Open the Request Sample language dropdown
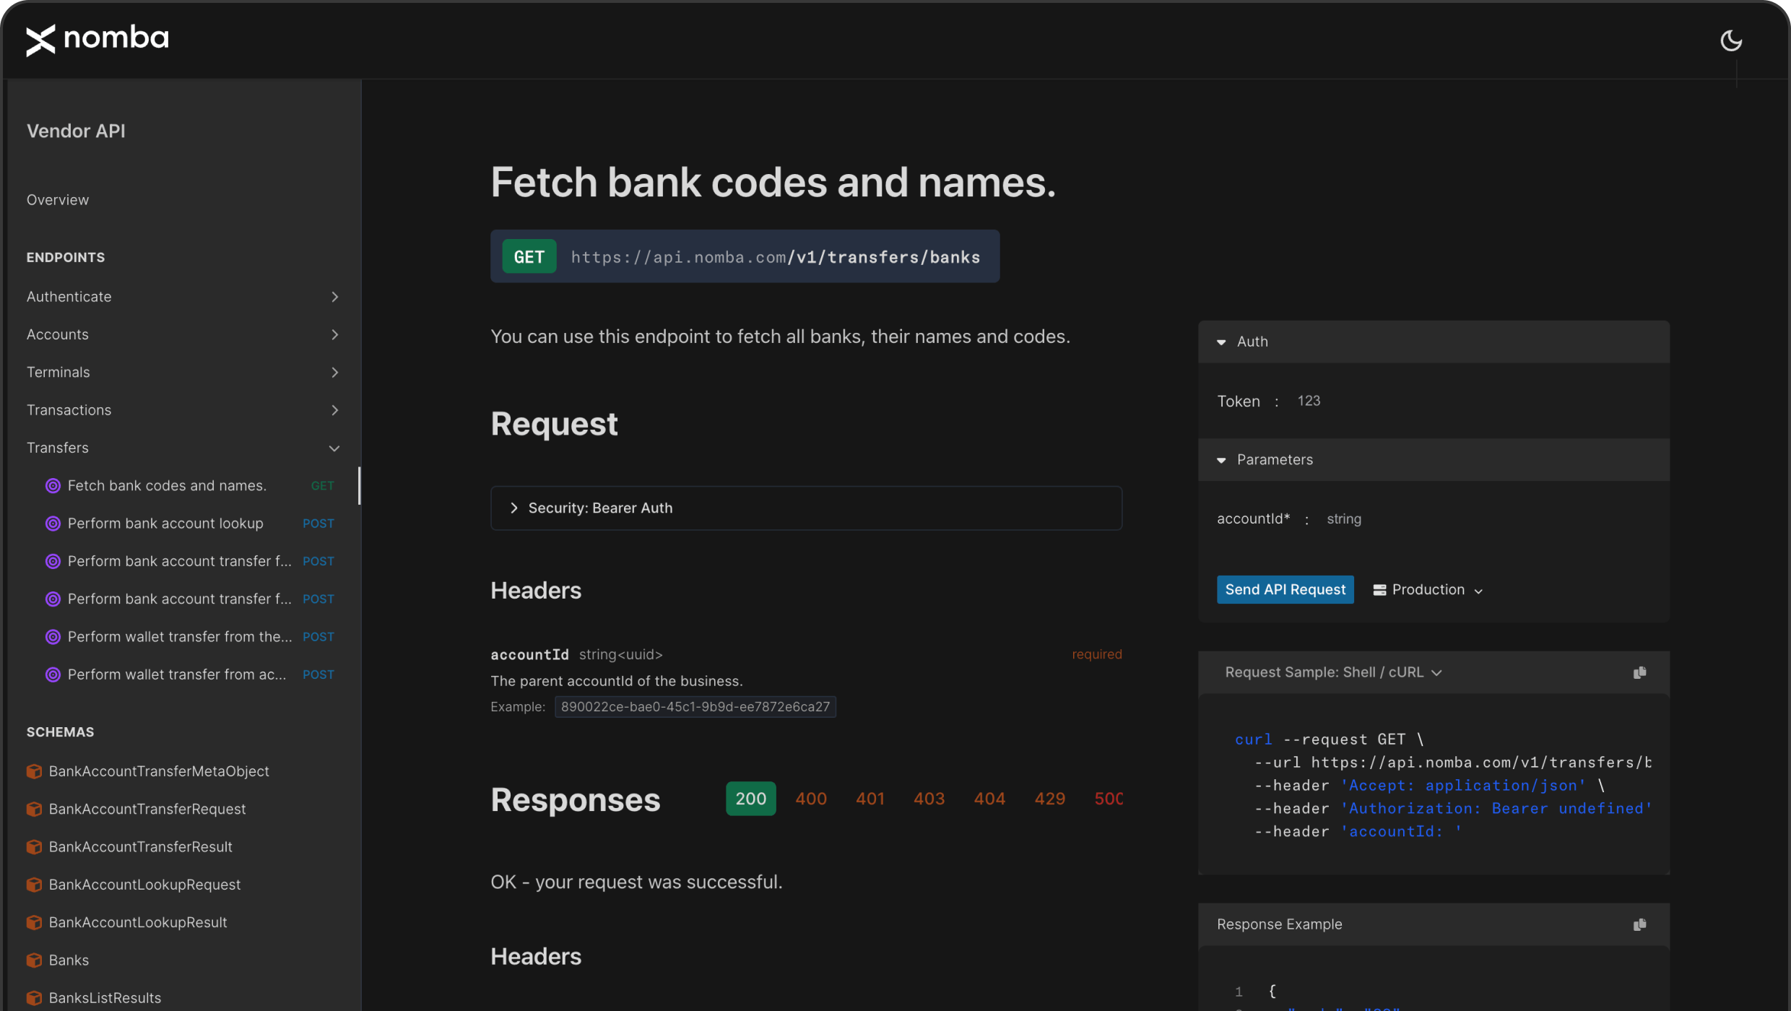Image resolution: width=1791 pixels, height=1011 pixels. click(x=1333, y=672)
